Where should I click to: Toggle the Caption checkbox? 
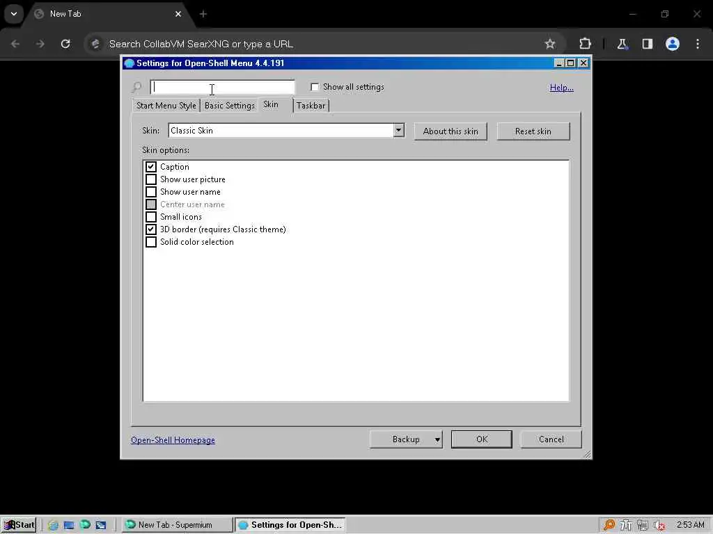tap(151, 167)
